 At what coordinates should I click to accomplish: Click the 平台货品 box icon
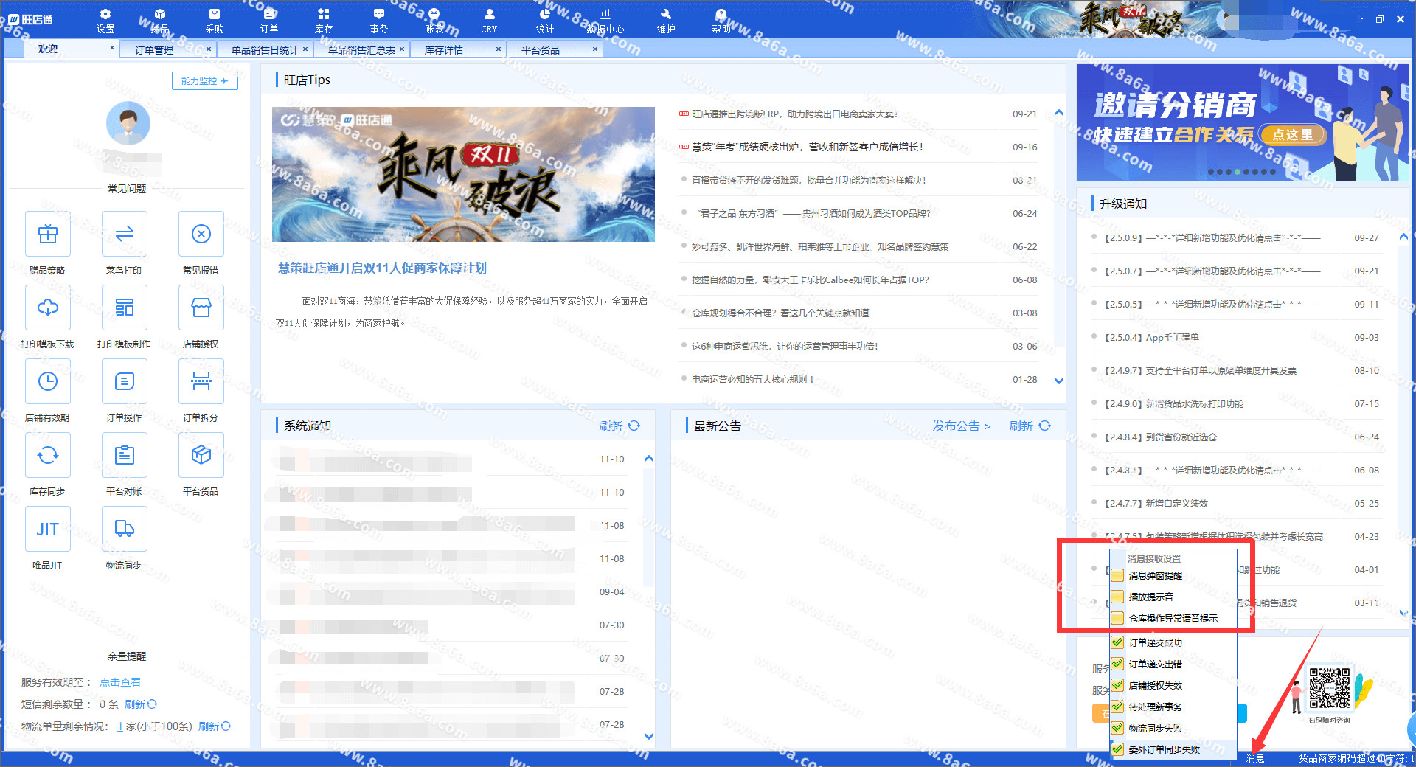(201, 455)
